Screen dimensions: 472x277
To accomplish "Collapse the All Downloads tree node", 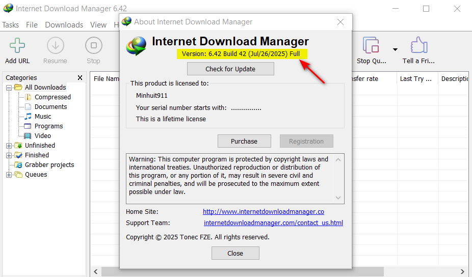I will [9, 88].
